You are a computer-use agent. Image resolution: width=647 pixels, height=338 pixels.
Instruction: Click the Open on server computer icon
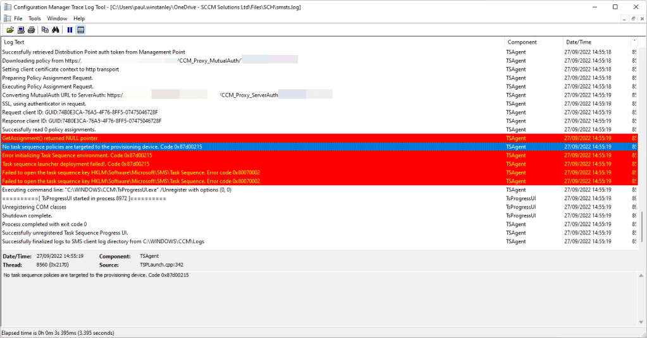pyautogui.click(x=21, y=30)
